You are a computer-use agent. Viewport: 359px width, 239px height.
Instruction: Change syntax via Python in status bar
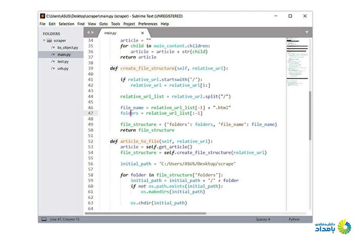(294, 219)
